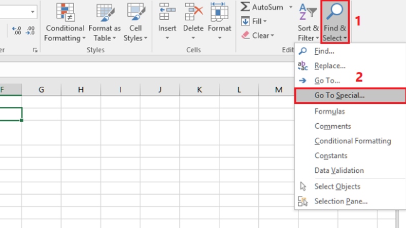
Task: Open the Cell Styles gallery
Action: (x=136, y=22)
